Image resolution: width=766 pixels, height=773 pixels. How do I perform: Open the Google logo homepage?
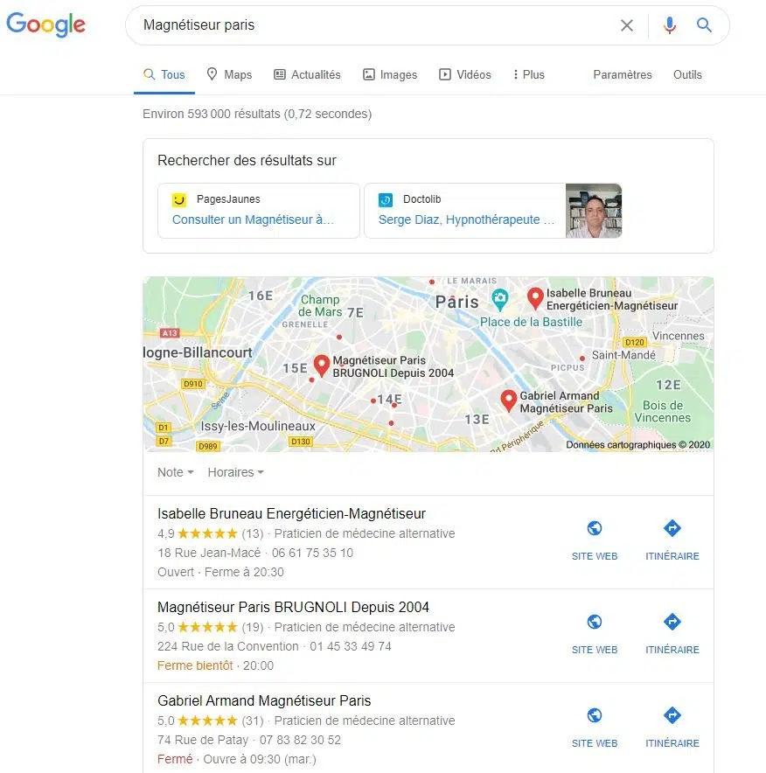pos(45,24)
